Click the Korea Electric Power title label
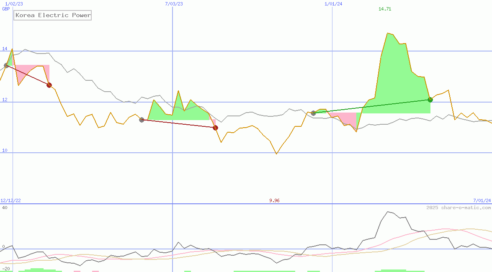This screenshot has height=272, width=492. [x=53, y=15]
